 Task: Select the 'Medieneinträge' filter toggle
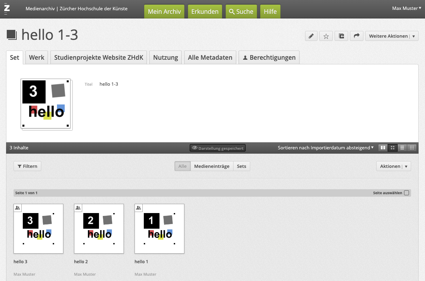[212, 166]
